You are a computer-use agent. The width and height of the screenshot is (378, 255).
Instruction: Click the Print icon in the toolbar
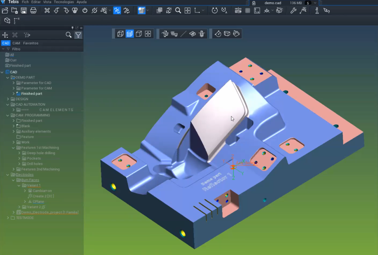pos(33,11)
